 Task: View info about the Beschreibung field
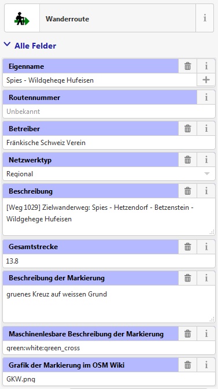[206, 191]
